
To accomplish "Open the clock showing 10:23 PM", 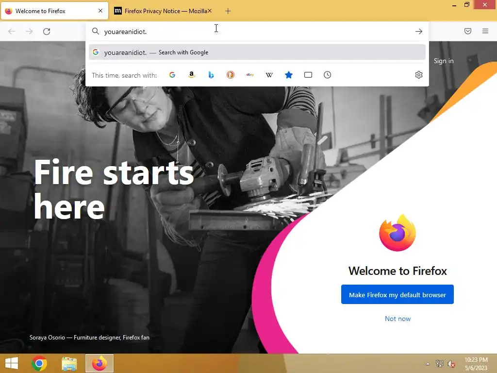I will click(x=476, y=364).
